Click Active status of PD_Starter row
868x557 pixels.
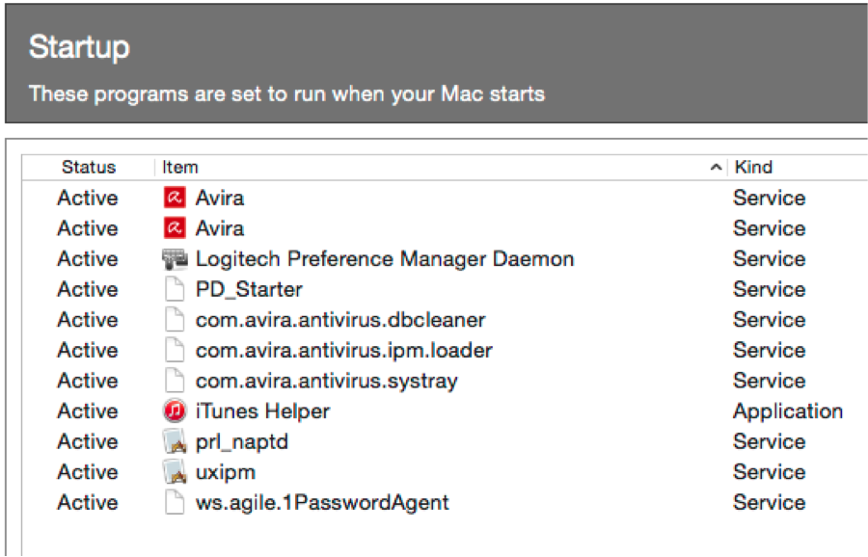[88, 289]
